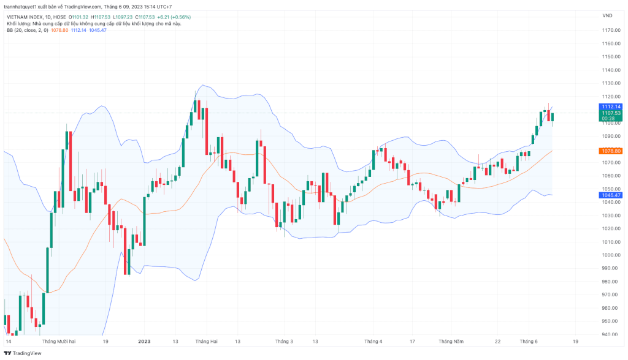
Task: Click the Tháng Hai time axis label
Action: coord(206,342)
